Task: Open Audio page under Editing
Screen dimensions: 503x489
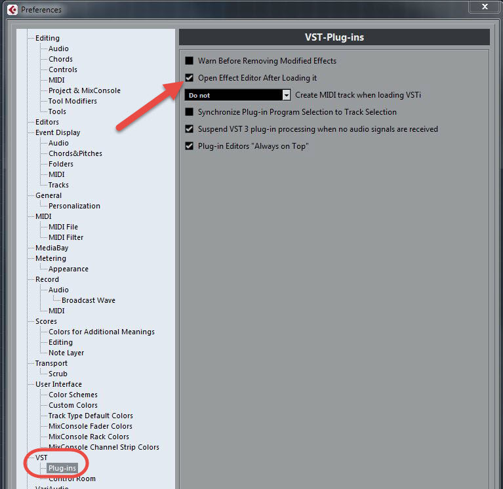Action: (x=58, y=49)
